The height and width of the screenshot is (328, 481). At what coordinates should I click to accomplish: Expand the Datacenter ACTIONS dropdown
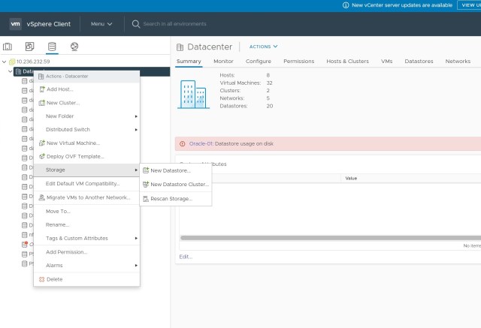pos(264,47)
